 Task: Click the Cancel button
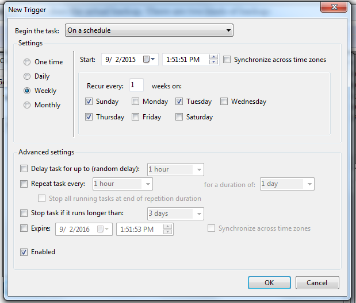(317, 282)
